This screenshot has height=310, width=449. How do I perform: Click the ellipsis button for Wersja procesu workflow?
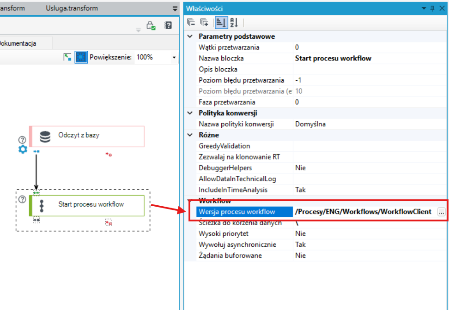(441, 212)
